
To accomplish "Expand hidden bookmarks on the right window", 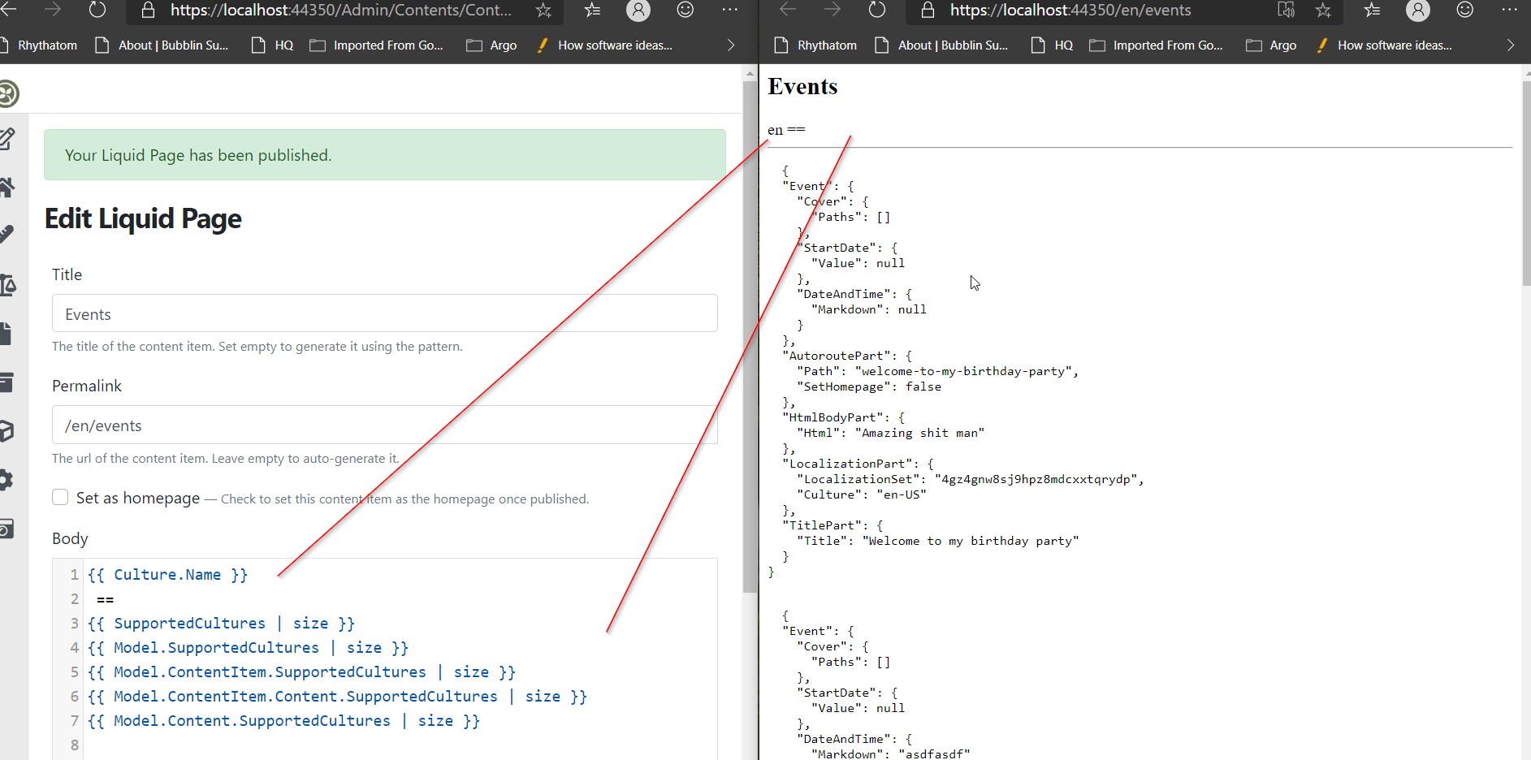I will (x=1511, y=45).
